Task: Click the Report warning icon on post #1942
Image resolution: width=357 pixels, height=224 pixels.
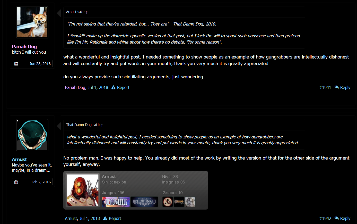Action: click(x=105, y=218)
